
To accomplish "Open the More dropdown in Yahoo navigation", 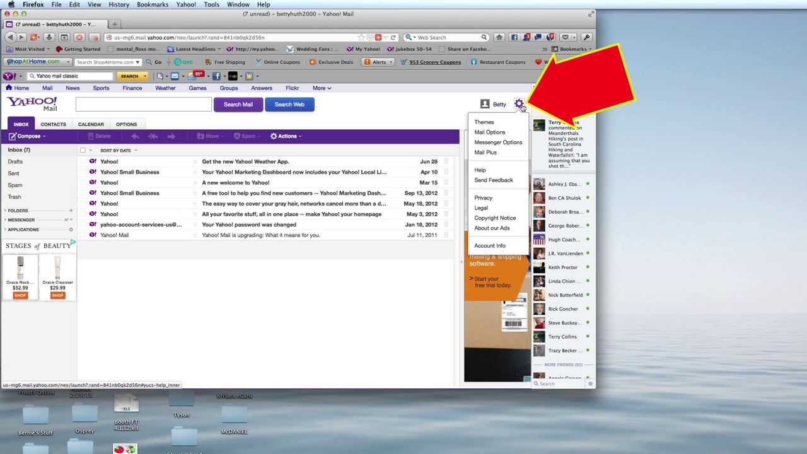I will coord(322,88).
